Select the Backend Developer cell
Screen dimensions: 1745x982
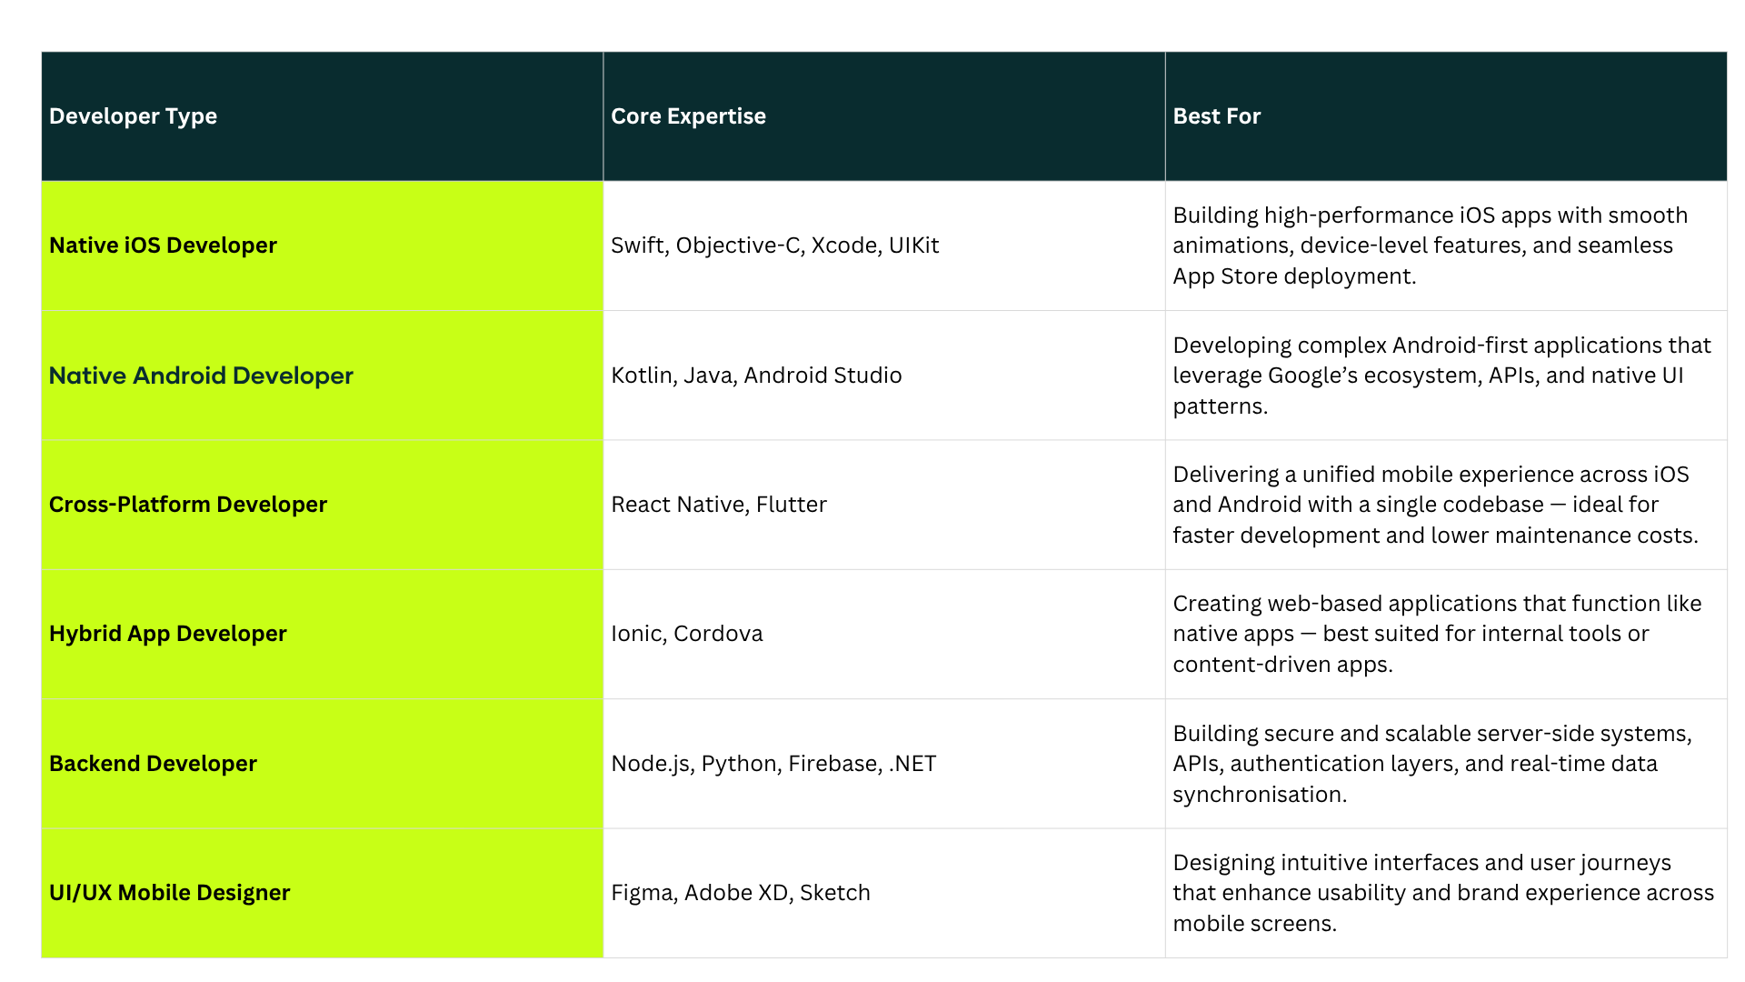pos(153,764)
